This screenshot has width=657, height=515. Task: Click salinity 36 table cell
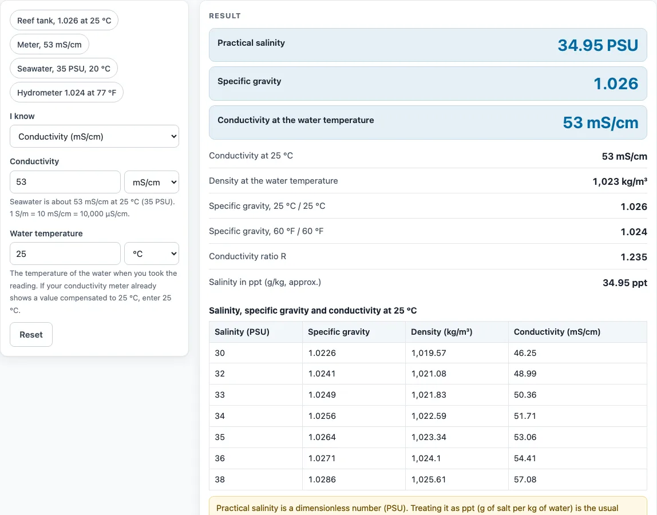click(x=256, y=458)
